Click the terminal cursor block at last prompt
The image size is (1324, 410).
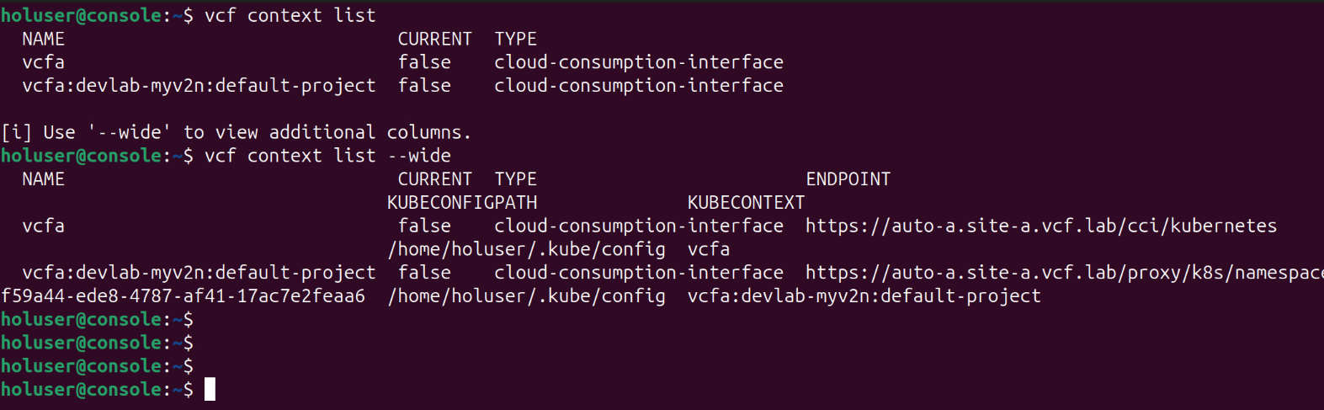pos(210,389)
